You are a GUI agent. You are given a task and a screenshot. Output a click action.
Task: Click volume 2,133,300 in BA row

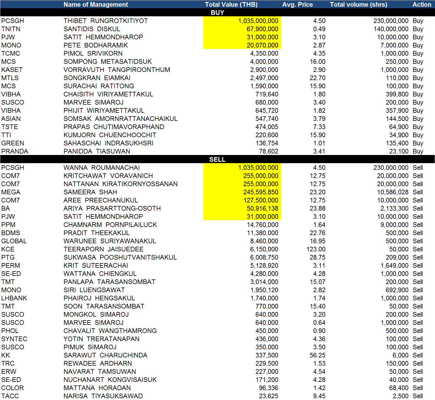coord(395,208)
